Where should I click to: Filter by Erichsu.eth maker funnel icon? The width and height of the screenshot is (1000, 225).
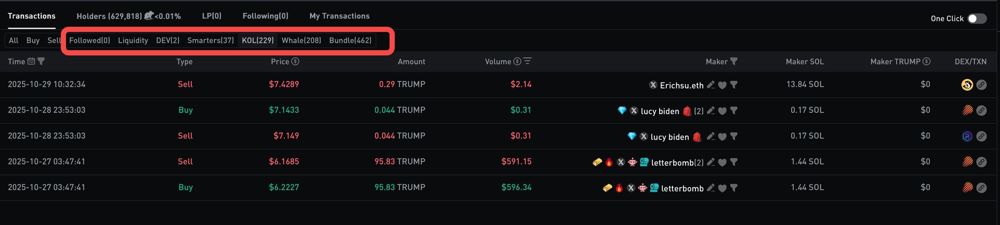pyautogui.click(x=734, y=85)
